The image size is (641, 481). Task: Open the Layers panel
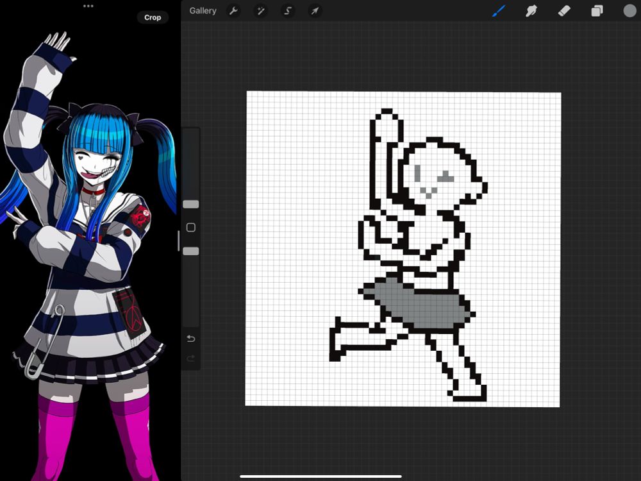(597, 11)
